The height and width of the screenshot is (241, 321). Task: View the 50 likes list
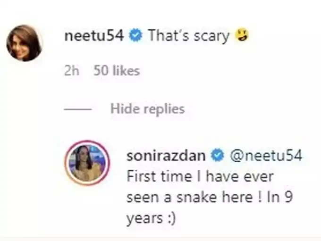click(117, 71)
